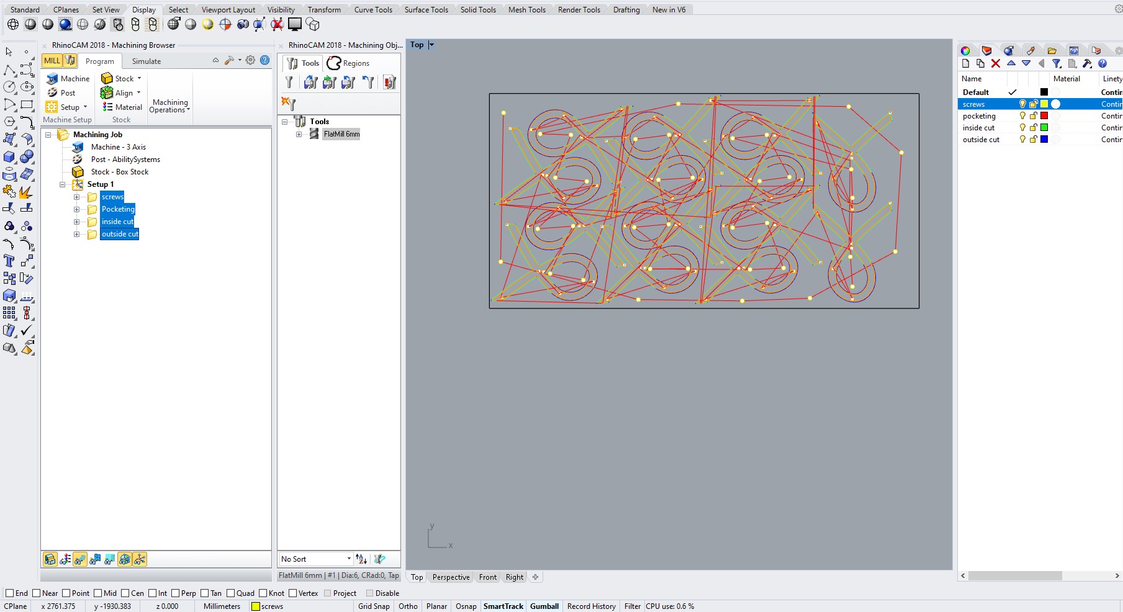
Task: Enable the End osnap checkbox
Action: (x=9, y=593)
